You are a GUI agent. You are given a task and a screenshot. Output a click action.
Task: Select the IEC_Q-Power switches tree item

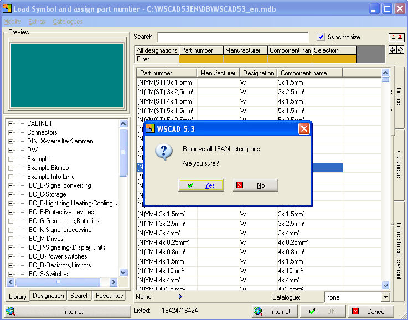pyautogui.click(x=57, y=256)
